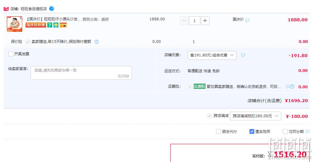
Task: Click the Tmall logo icon beside store name
Action: [6, 9]
